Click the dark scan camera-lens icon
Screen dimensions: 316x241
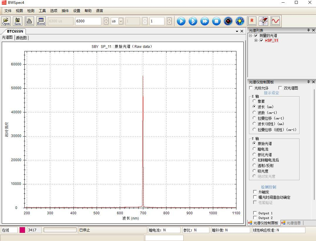(228, 21)
